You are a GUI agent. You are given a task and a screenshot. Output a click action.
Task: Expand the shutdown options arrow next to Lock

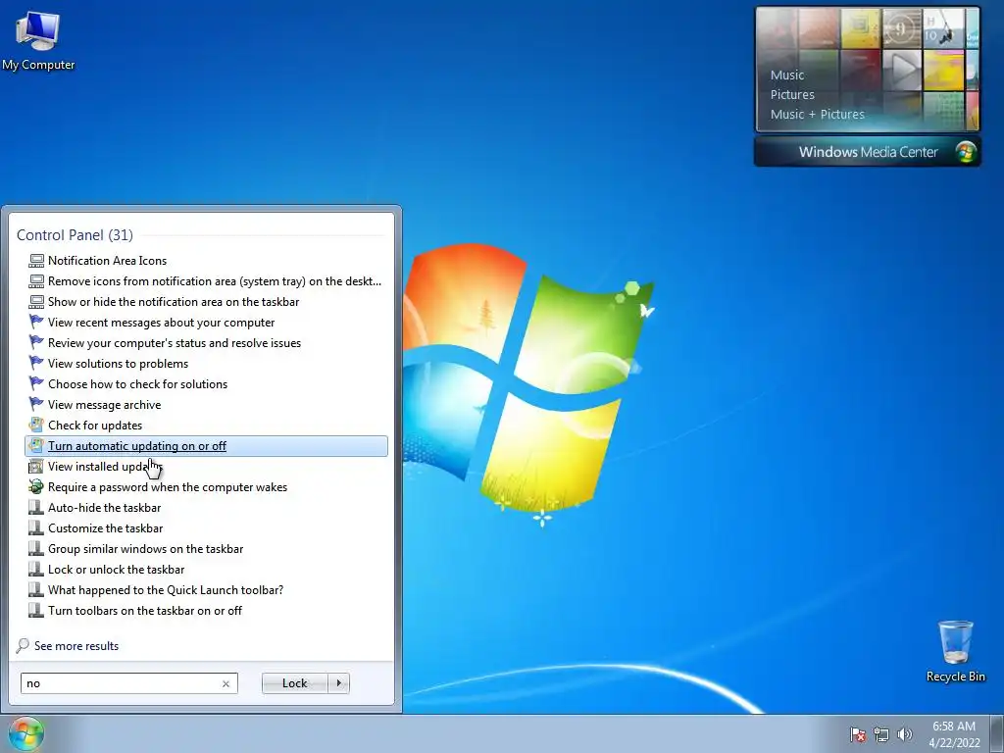point(338,683)
